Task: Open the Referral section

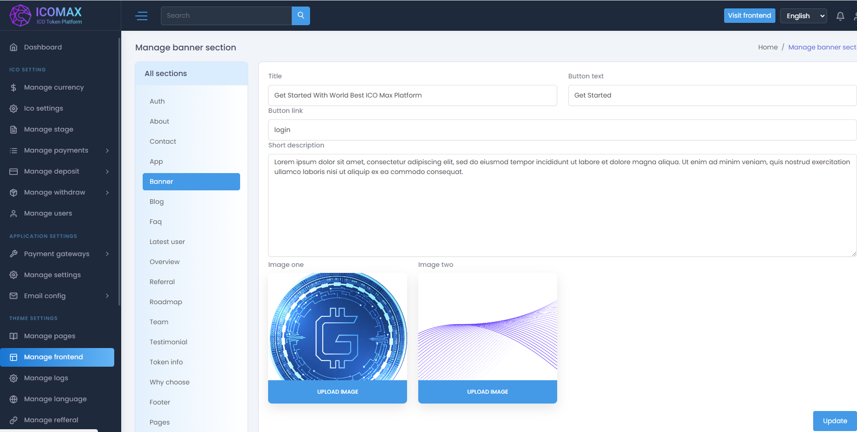Action: (191, 282)
